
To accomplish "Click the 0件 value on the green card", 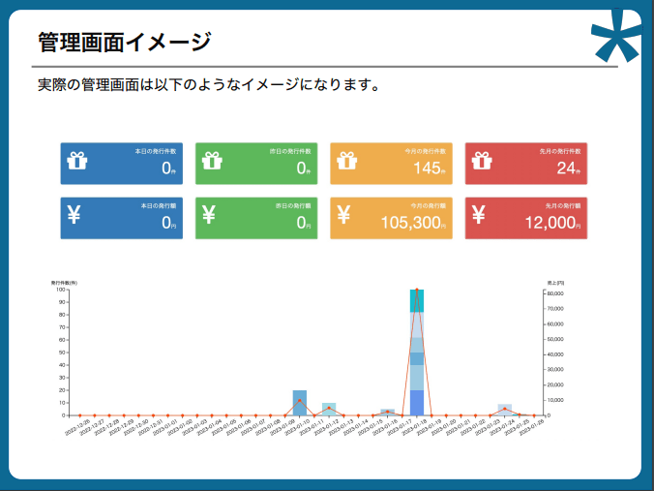I will 304,169.
